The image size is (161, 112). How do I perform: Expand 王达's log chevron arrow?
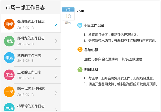point(56,76)
